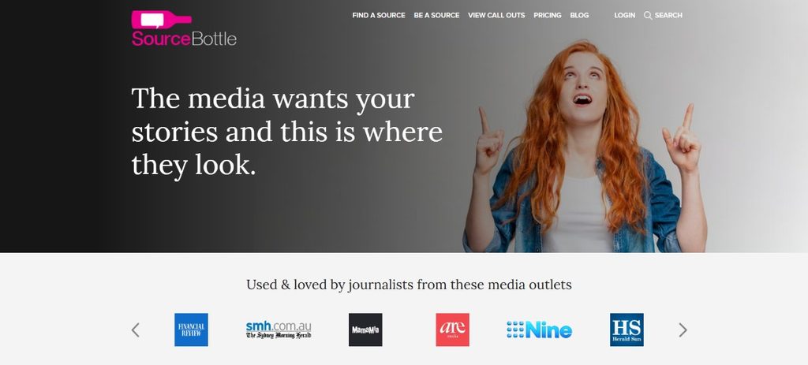This screenshot has height=365, width=808.
Task: Navigate to the Pricing page
Action: pos(548,16)
